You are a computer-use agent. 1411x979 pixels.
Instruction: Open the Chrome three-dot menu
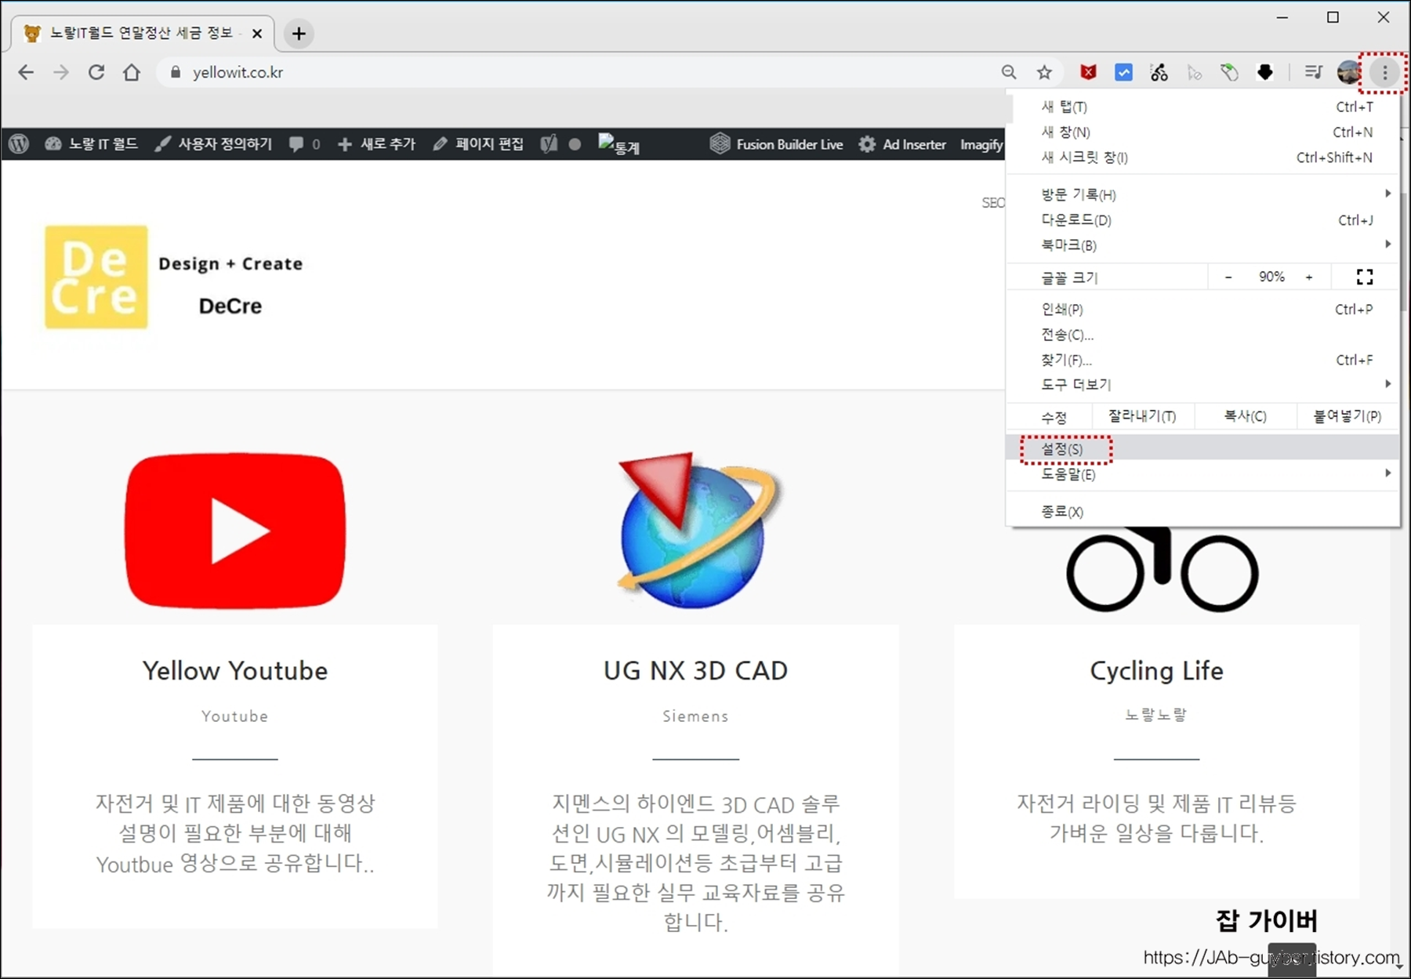tap(1384, 73)
